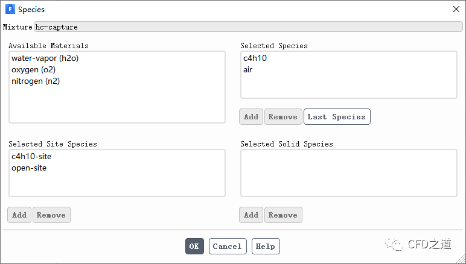The height and width of the screenshot is (264, 466).
Task: Select c4h10 in Selected Species list
Action: click(255, 58)
